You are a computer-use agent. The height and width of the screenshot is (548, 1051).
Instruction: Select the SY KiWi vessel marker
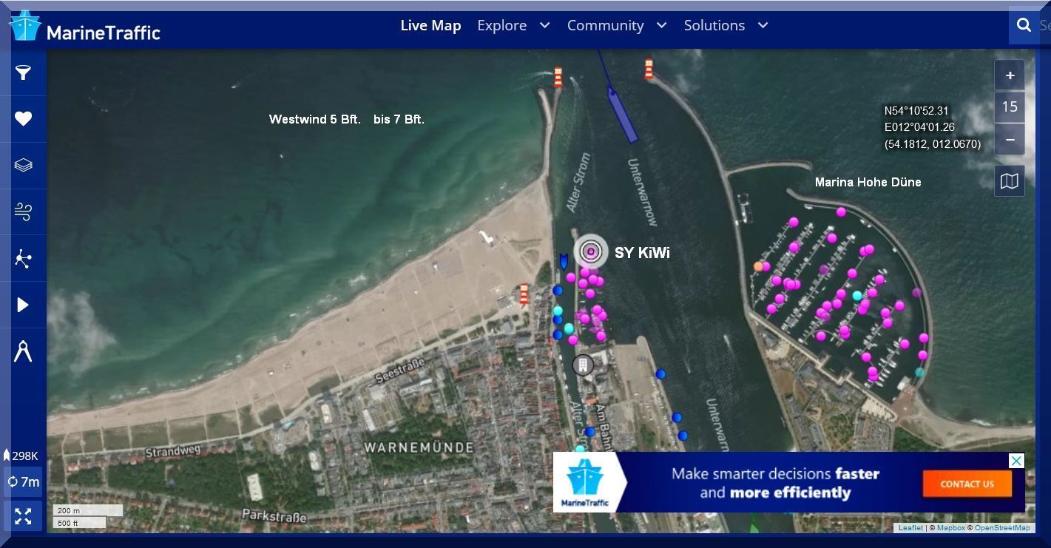point(590,252)
